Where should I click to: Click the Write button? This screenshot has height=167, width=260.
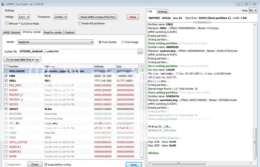click(x=134, y=165)
